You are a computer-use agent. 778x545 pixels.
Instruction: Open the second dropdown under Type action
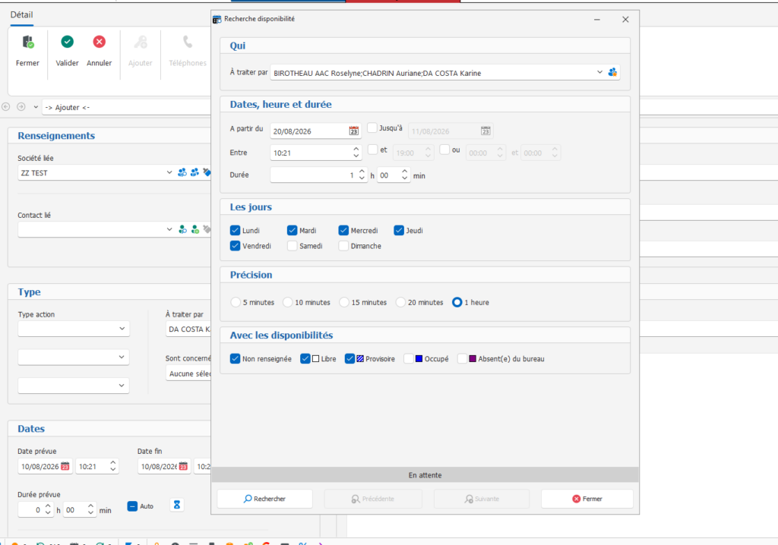pos(122,357)
